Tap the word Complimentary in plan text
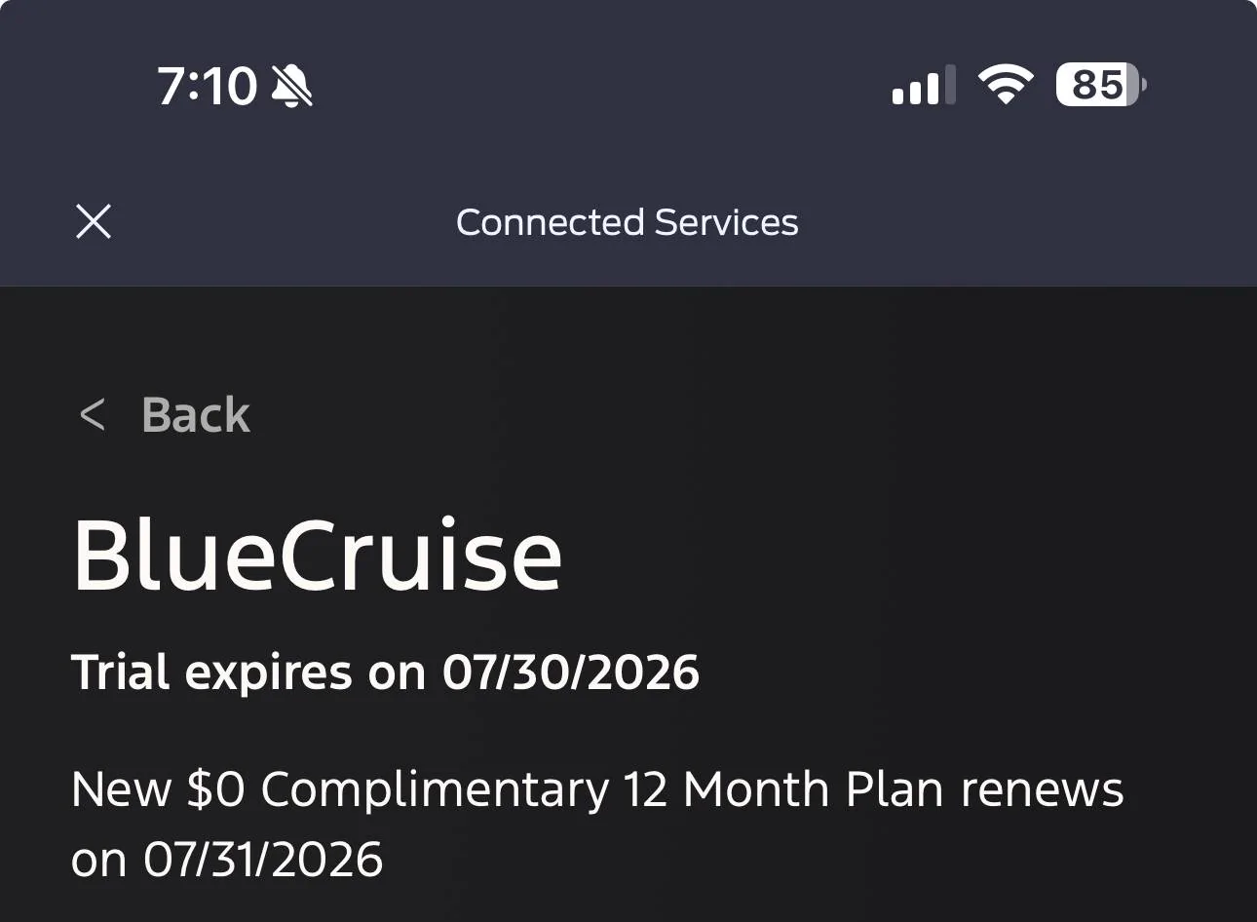The image size is (1257, 922). [x=435, y=788]
